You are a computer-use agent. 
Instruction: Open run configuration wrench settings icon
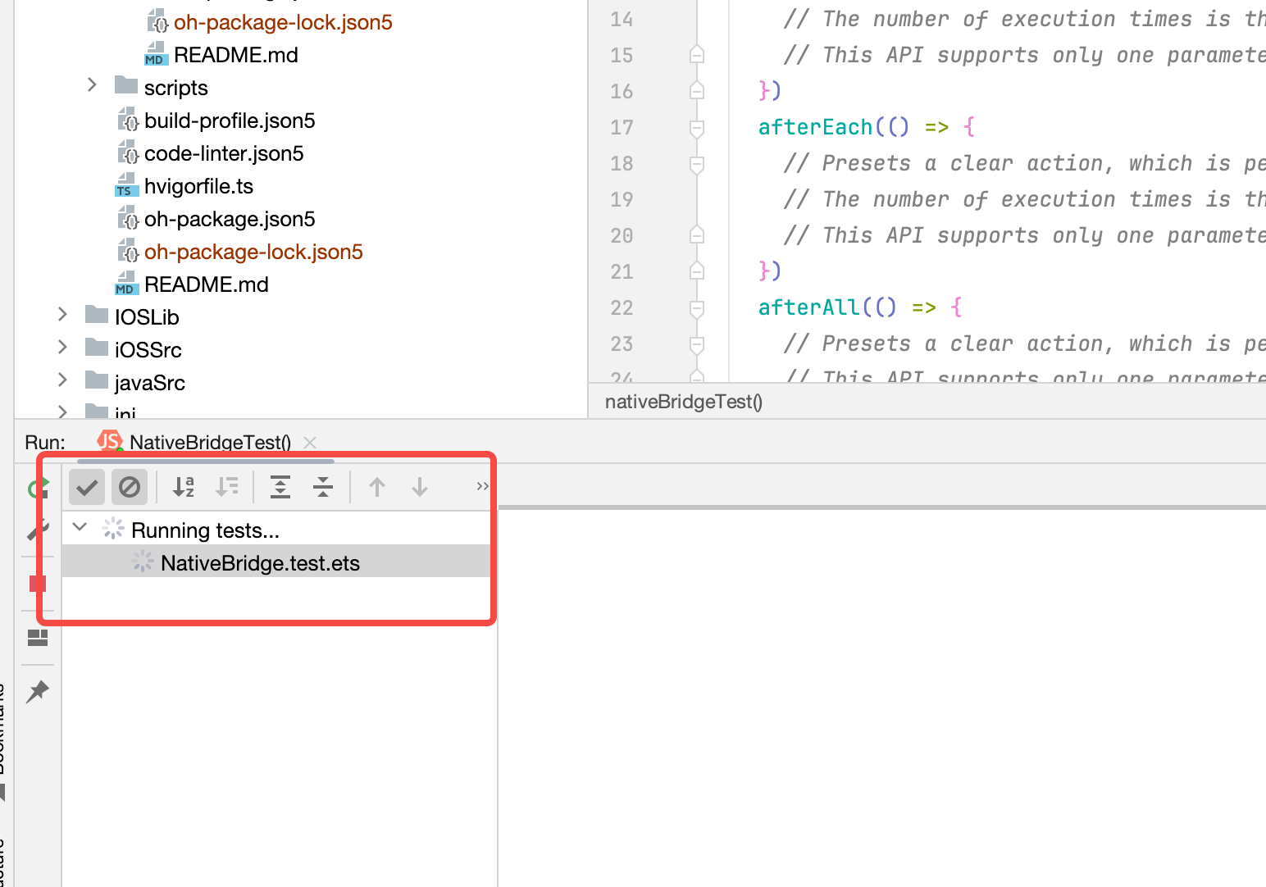point(38,531)
